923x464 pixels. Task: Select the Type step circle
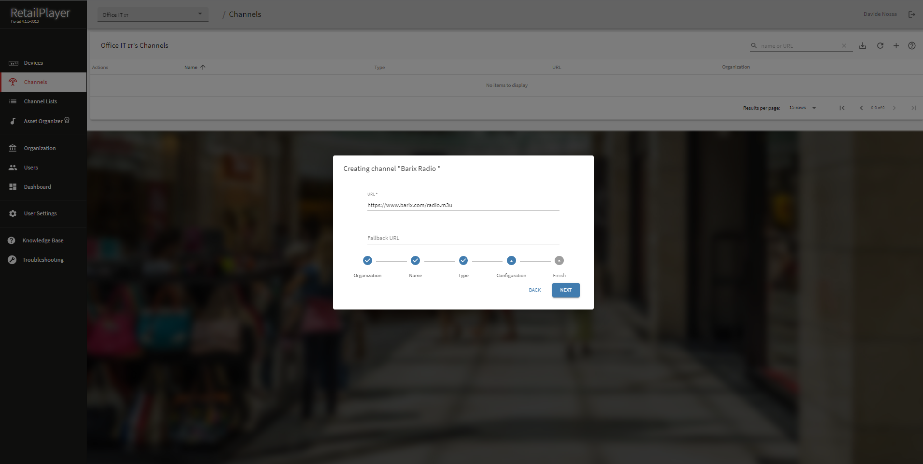(463, 261)
